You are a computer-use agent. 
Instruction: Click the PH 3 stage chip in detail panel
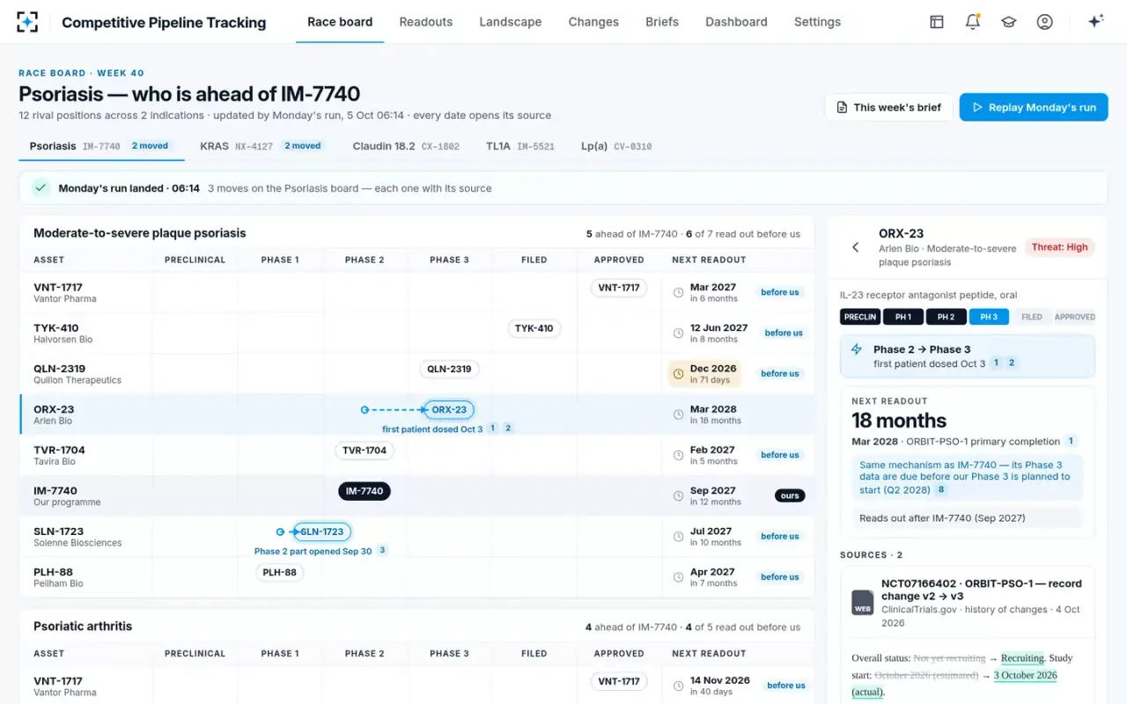[989, 317]
